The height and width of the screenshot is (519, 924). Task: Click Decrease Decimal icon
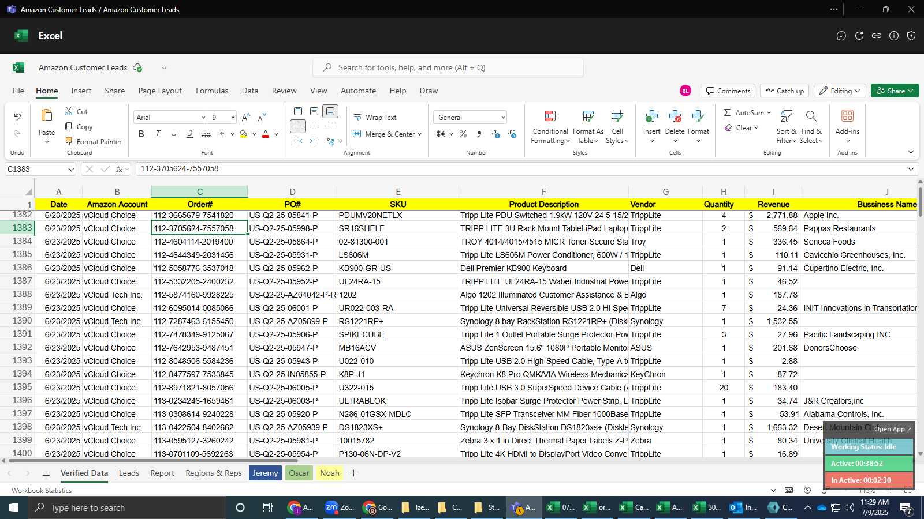coord(512,134)
